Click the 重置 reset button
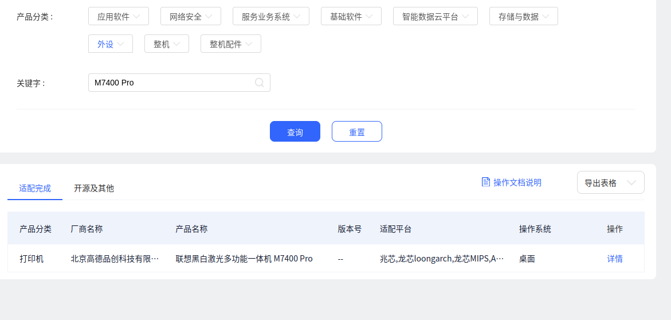Screen dimensions: 671x320 pos(357,132)
